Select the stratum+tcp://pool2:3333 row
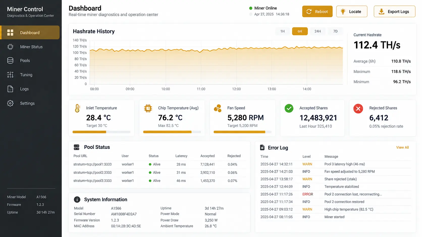Image resolution: width=422 pixels, height=237 pixels. click(x=159, y=173)
